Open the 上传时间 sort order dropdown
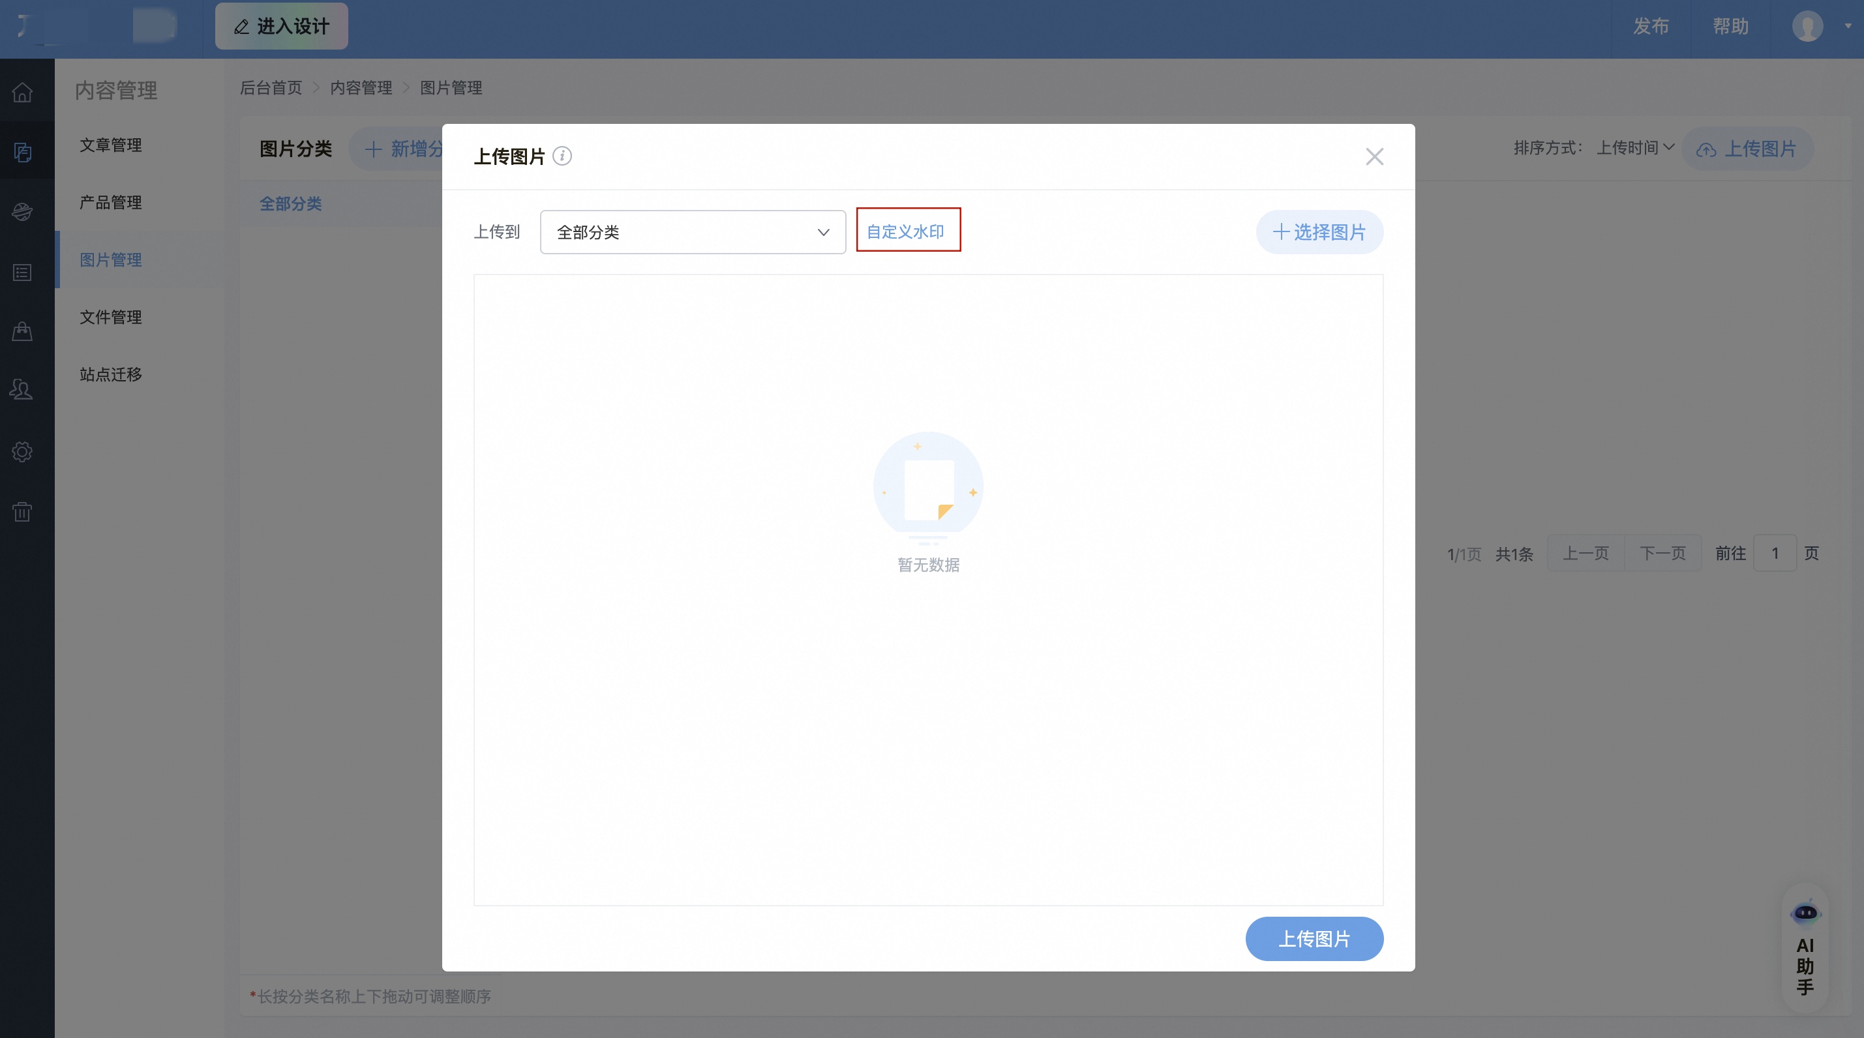Viewport: 1864px width, 1038px height. [x=1635, y=149]
